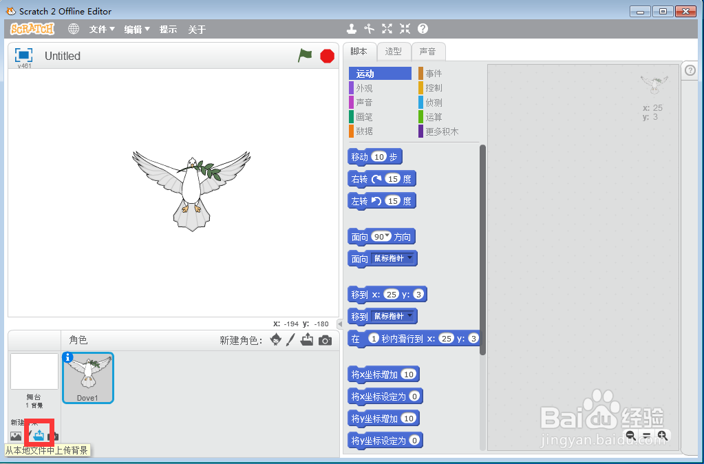Screen dimensions: 704x464
Task: Create new sprite from camera
Action: click(x=325, y=341)
